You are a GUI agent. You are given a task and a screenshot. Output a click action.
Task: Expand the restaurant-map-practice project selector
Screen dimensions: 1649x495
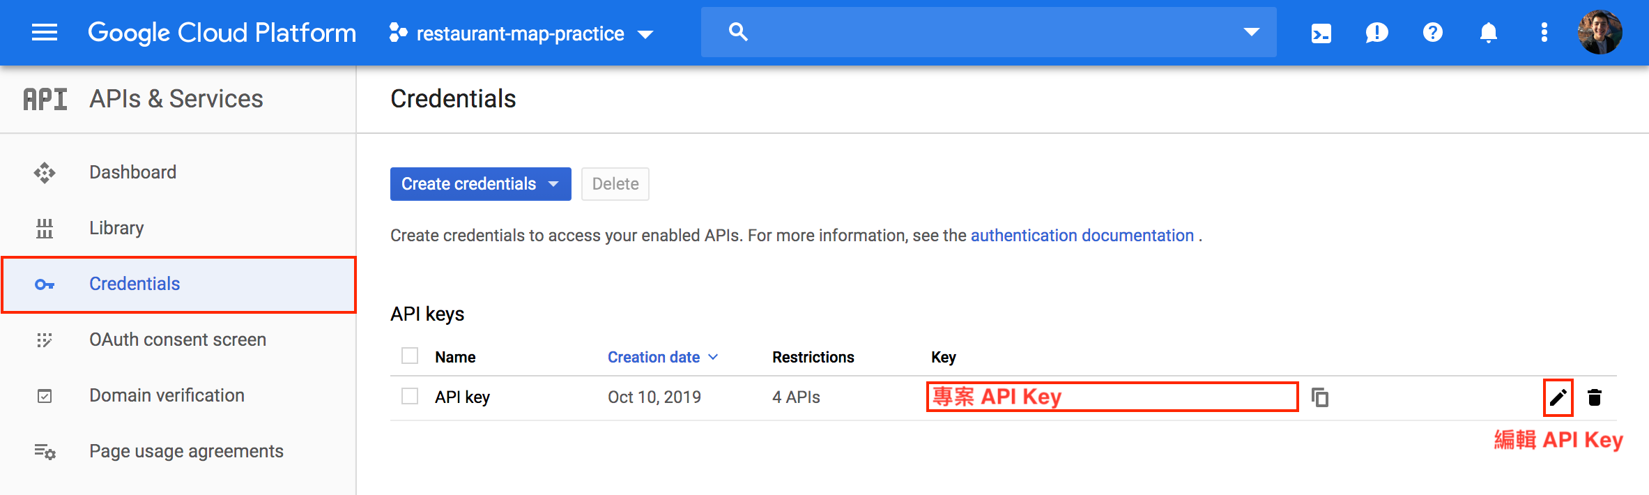point(521,33)
